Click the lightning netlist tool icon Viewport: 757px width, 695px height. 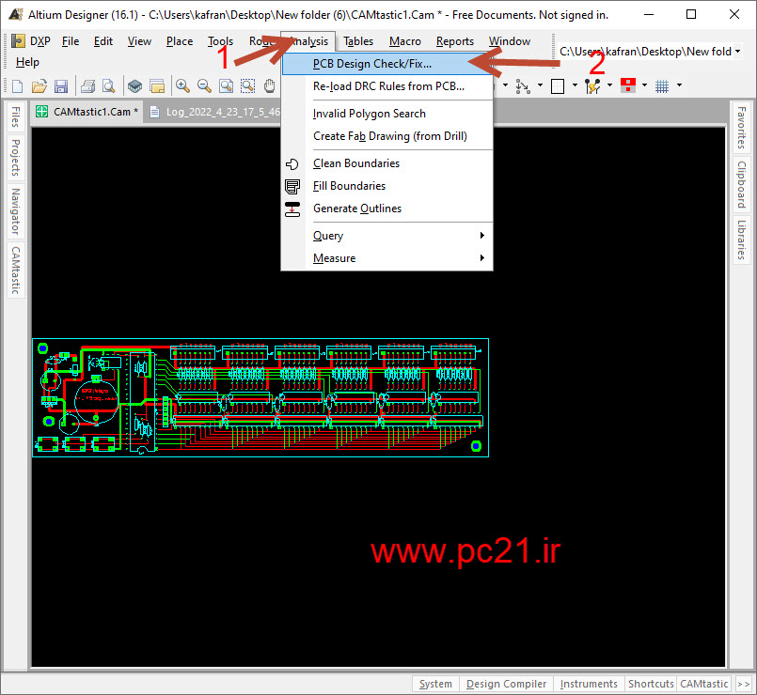pyautogui.click(x=592, y=86)
